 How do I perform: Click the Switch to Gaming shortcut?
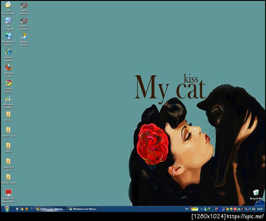(24, 24)
